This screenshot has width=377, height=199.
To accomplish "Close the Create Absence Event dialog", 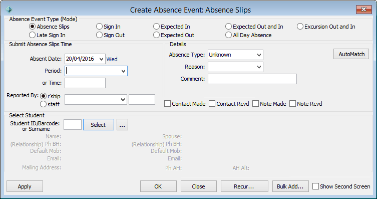I will click(364, 10).
